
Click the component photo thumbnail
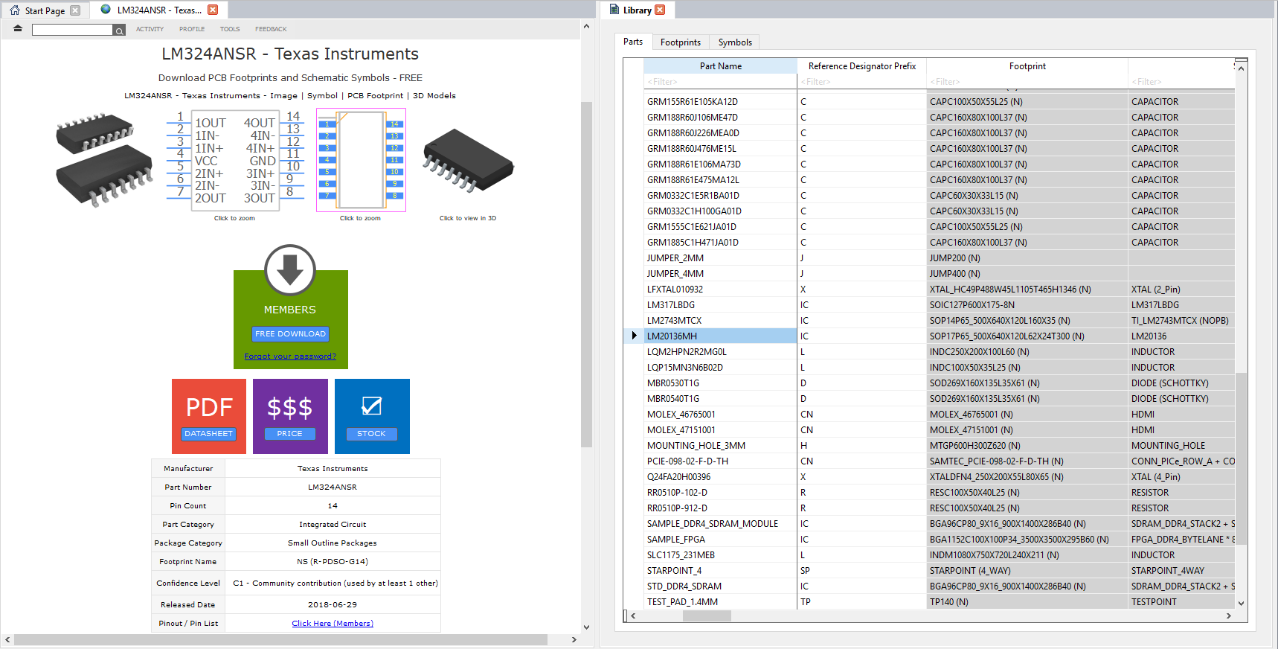point(103,159)
